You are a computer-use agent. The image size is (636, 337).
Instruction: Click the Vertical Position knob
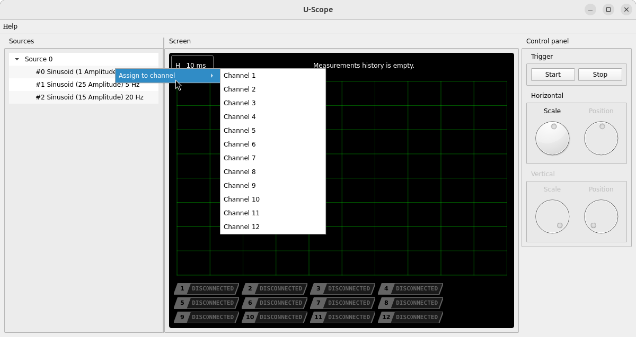coord(601,217)
